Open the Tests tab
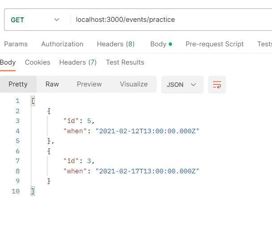This screenshot has height=225, width=272. [264, 44]
